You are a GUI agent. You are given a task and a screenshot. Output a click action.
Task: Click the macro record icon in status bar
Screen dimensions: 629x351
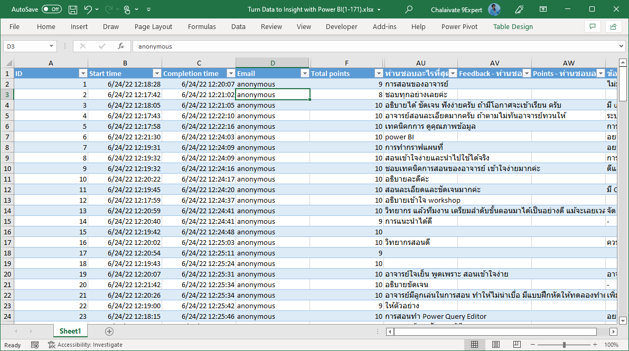tap(35, 344)
